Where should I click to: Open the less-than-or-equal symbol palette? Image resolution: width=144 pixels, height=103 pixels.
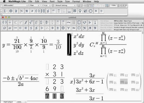(x=31, y=28)
